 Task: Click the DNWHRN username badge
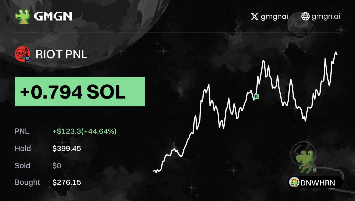coord(315,182)
